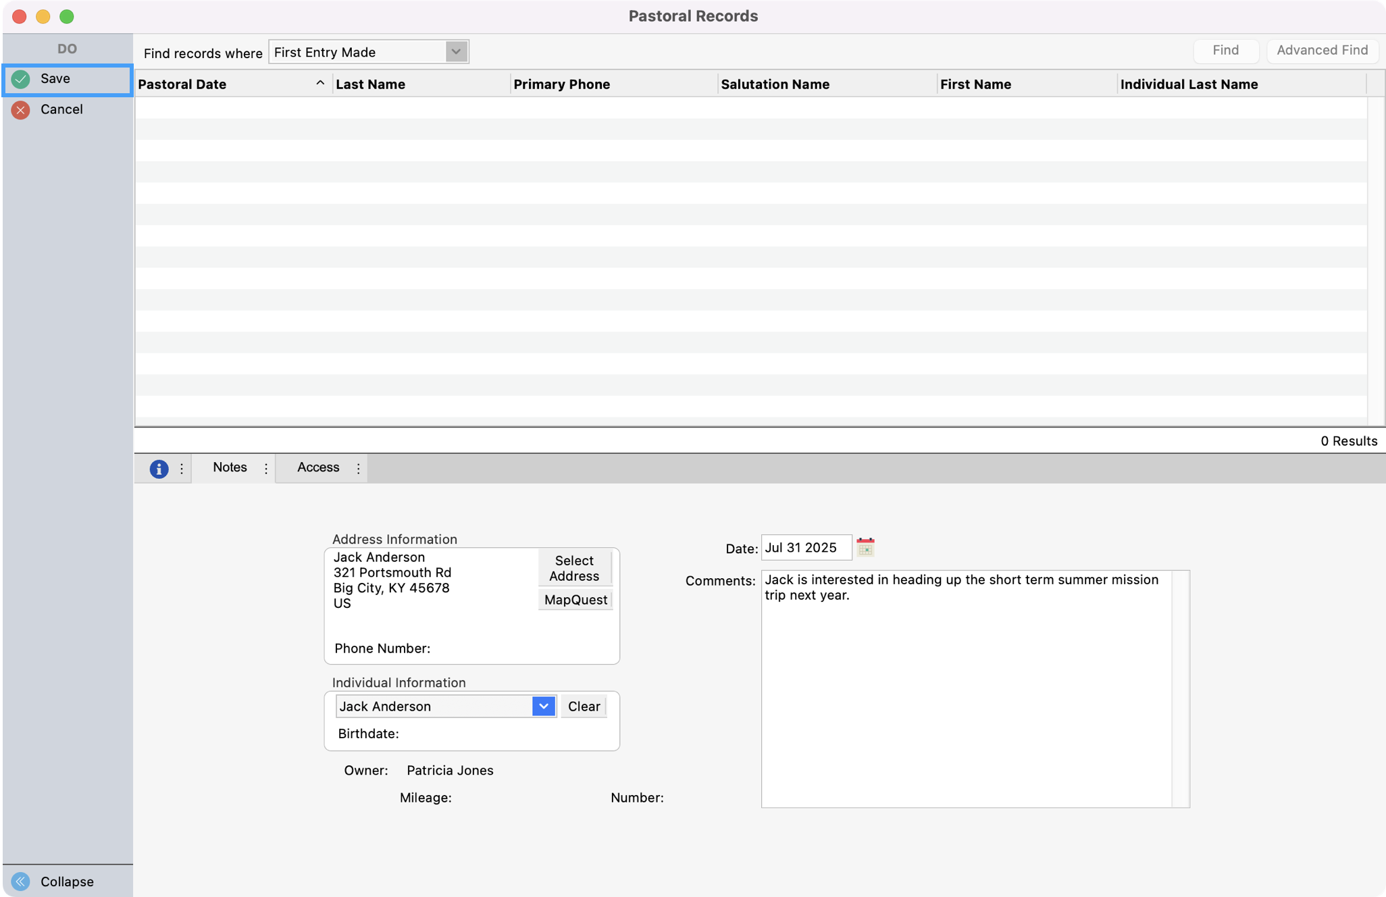Open the address in MapQuest
This screenshot has height=897, width=1386.
(575, 599)
